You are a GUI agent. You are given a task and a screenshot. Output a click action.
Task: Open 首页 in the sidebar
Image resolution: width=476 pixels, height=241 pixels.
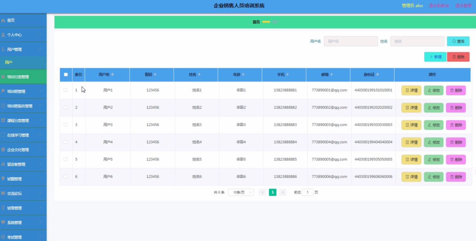pos(23,21)
